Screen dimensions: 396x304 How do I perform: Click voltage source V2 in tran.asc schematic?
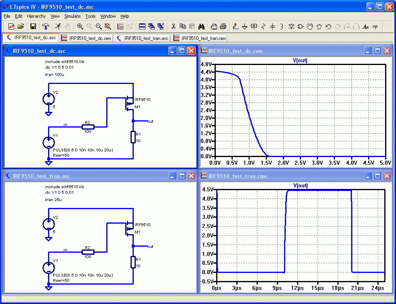(x=48, y=224)
